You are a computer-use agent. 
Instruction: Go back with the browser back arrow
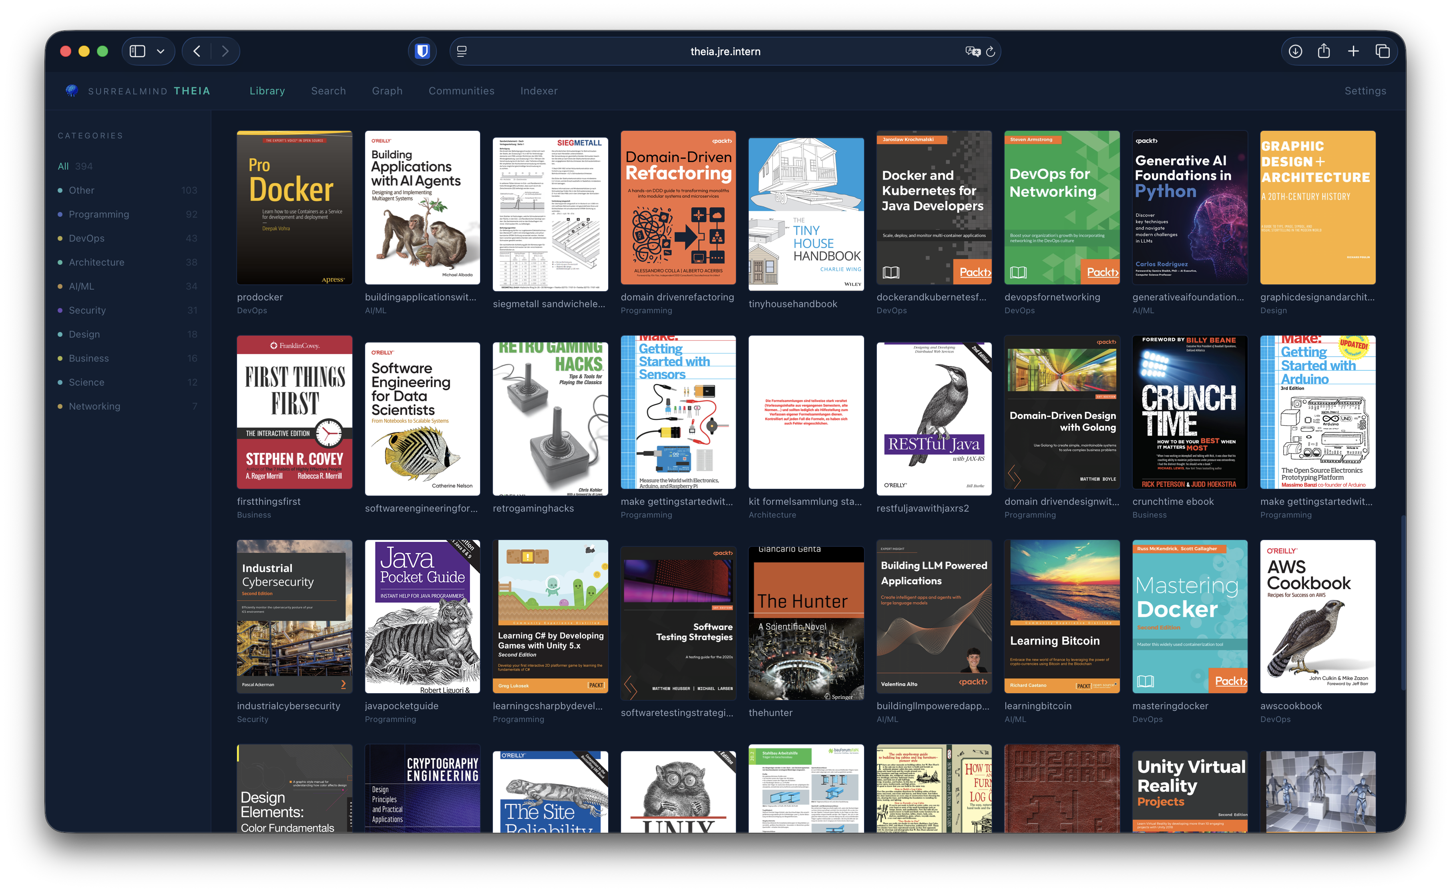[x=197, y=51]
